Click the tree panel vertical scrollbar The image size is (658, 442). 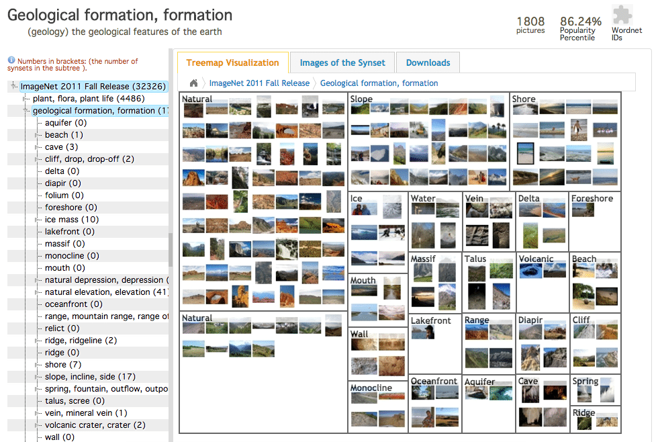pos(171,250)
